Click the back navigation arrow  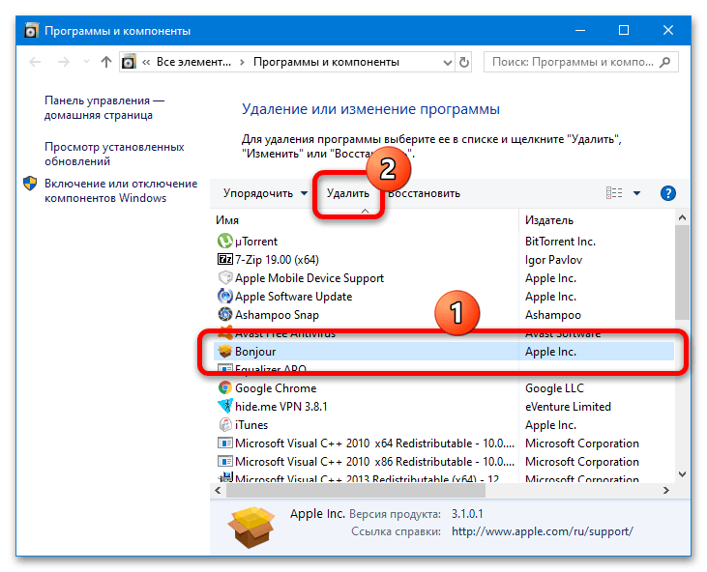35,62
